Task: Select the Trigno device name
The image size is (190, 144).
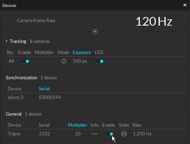Action: coord(14,134)
